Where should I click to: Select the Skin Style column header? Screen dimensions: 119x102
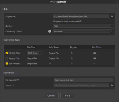[31, 47]
